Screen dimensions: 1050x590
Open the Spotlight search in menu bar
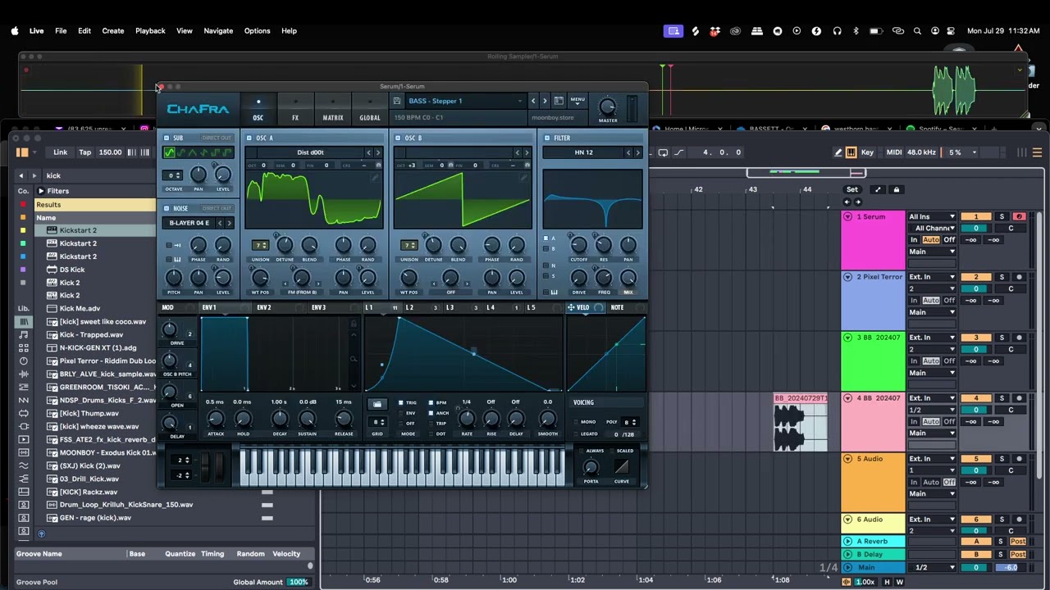[916, 31]
